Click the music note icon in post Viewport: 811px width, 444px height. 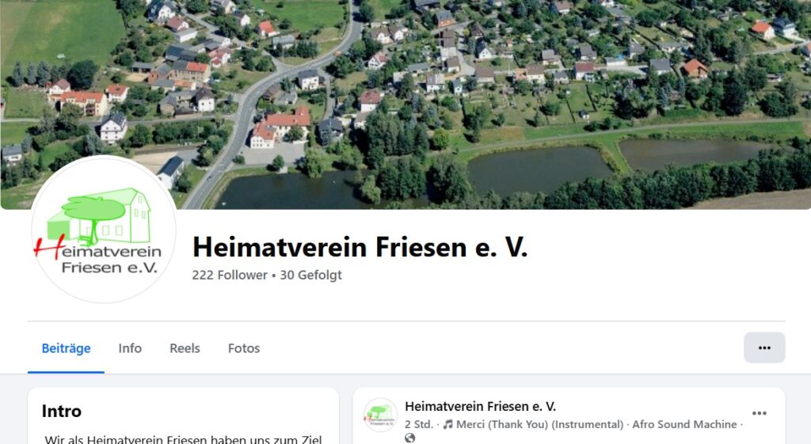(x=448, y=424)
